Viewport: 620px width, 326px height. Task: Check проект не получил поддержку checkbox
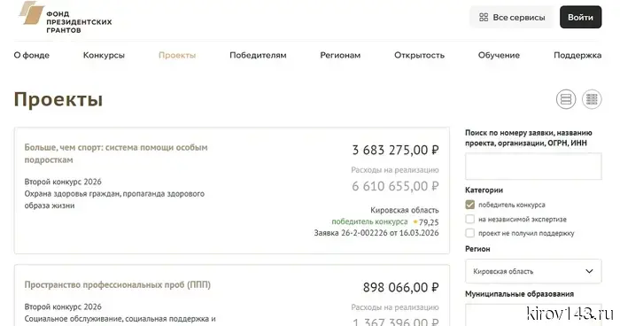point(469,233)
